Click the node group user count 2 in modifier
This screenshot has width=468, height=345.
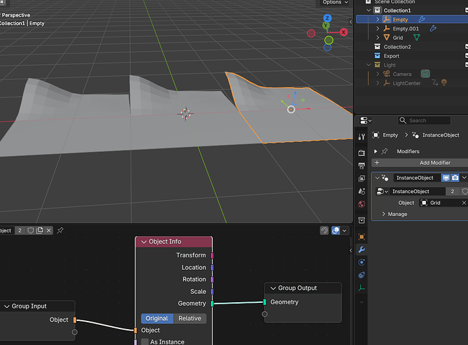pos(453,191)
